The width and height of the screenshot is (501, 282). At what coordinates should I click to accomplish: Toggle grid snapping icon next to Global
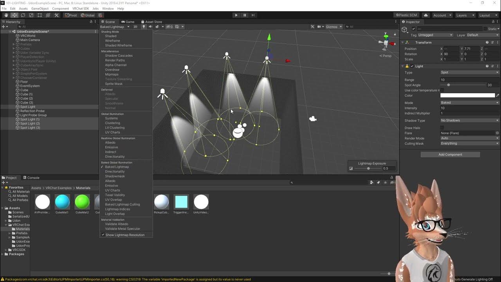[x=100, y=15]
